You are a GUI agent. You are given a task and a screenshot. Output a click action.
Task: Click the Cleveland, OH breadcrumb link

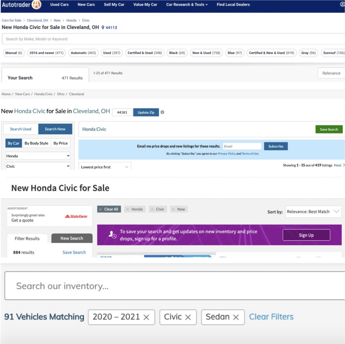(37, 20)
